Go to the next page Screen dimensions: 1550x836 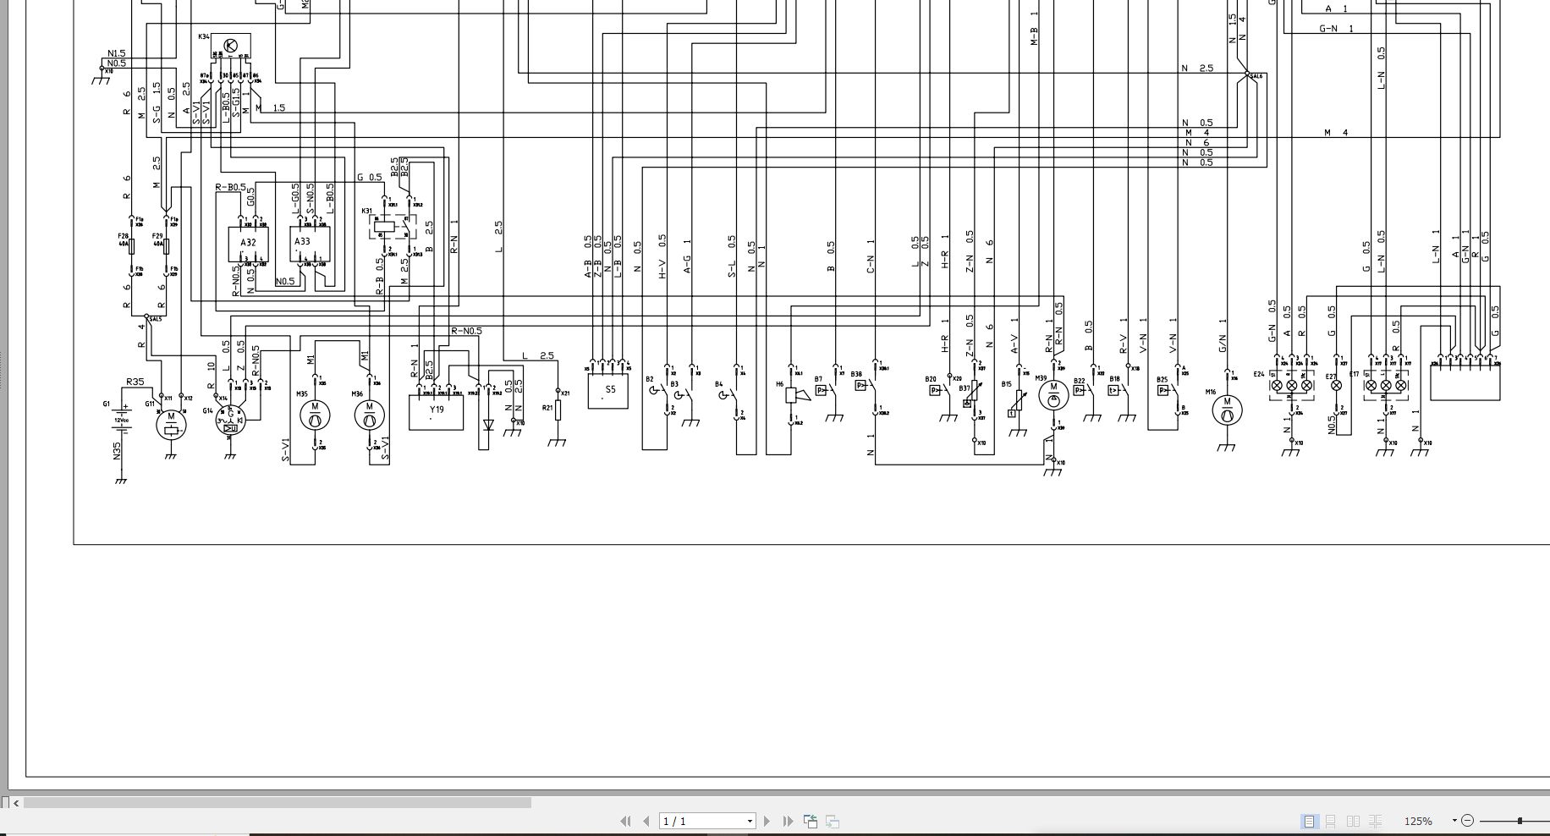click(x=767, y=821)
